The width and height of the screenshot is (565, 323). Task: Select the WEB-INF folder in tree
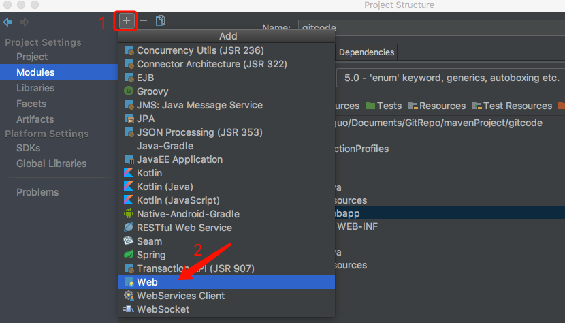[x=357, y=226]
